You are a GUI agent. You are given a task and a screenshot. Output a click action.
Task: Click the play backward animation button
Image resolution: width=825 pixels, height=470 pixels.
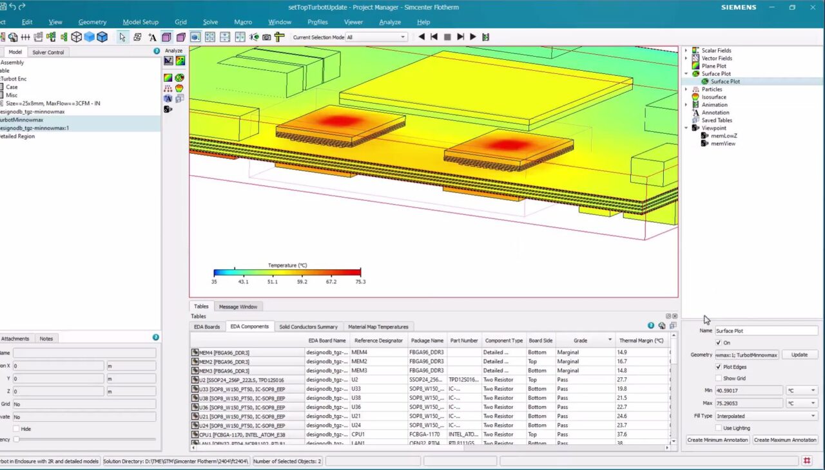coord(422,37)
